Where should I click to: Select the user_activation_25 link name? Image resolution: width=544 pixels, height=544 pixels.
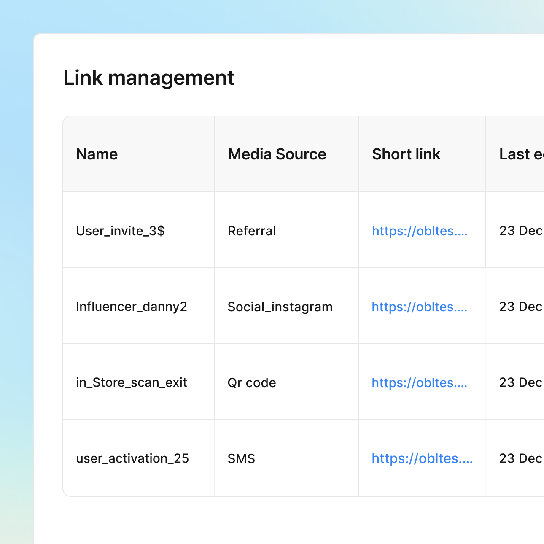point(132,458)
